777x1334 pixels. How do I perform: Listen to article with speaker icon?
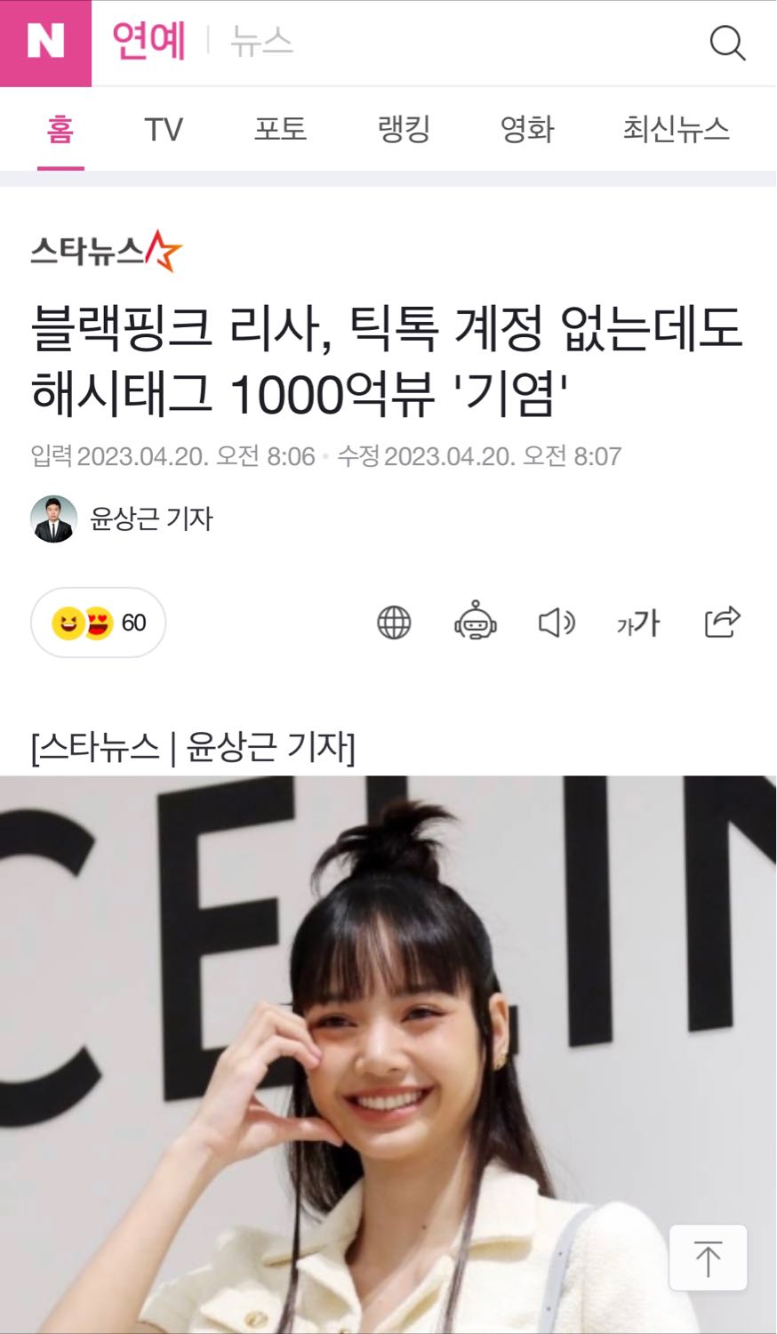tap(557, 623)
